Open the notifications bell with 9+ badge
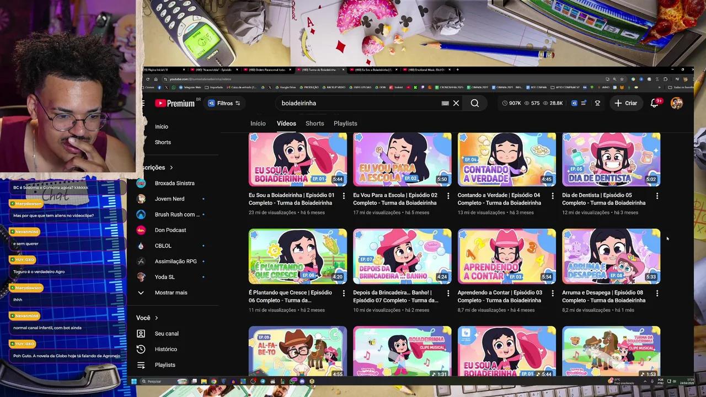Viewport: 706px width, 397px height. click(x=655, y=103)
